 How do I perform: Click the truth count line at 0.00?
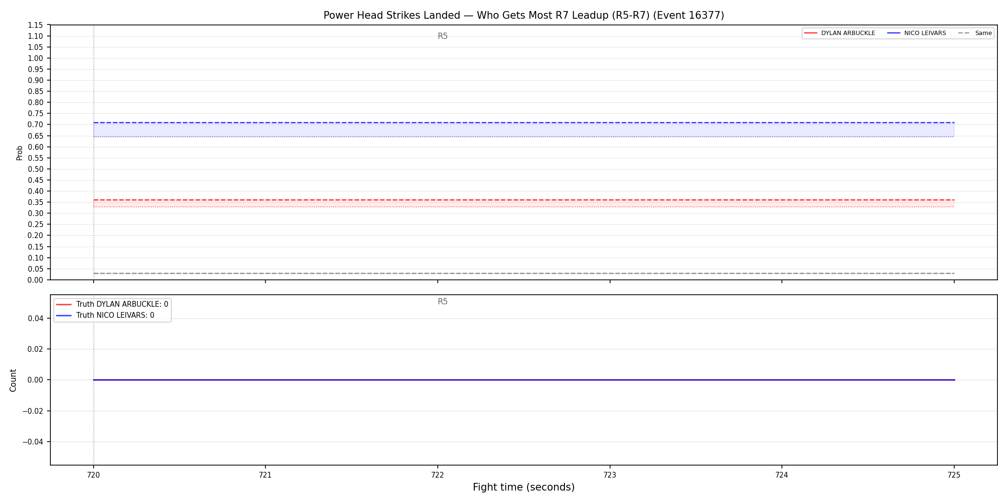(524, 380)
